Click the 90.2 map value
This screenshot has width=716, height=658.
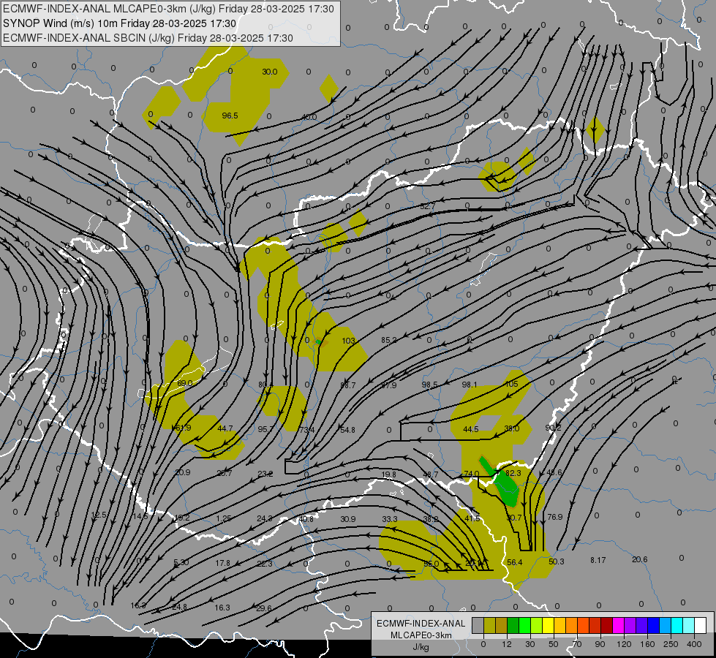pyautogui.click(x=553, y=428)
